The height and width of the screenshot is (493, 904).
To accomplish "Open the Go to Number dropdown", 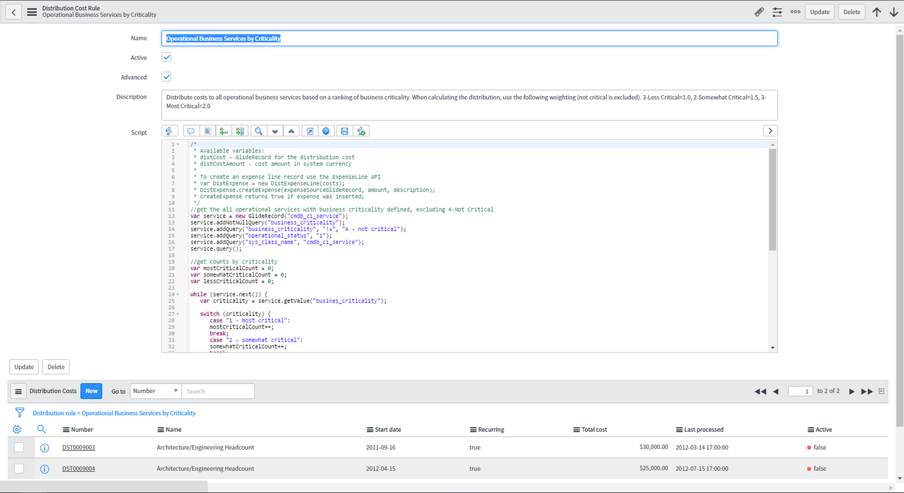I will 155,391.
